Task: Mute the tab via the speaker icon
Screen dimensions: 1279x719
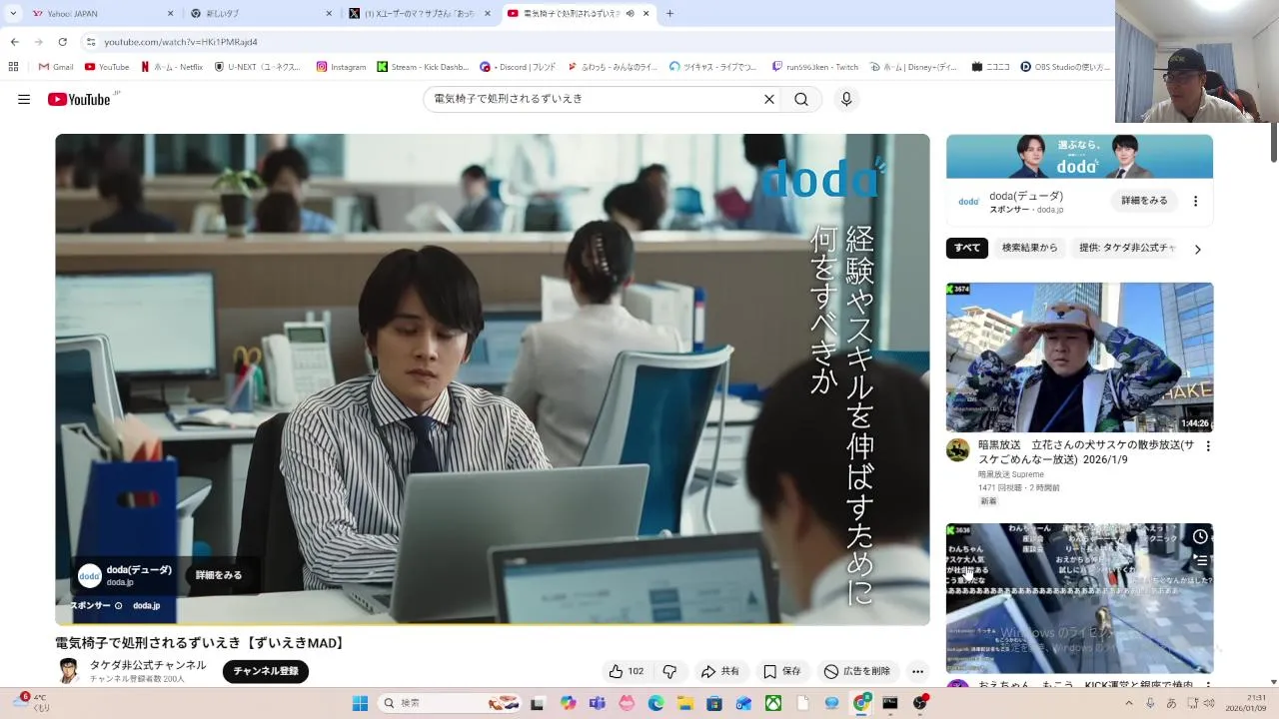Action: (631, 14)
